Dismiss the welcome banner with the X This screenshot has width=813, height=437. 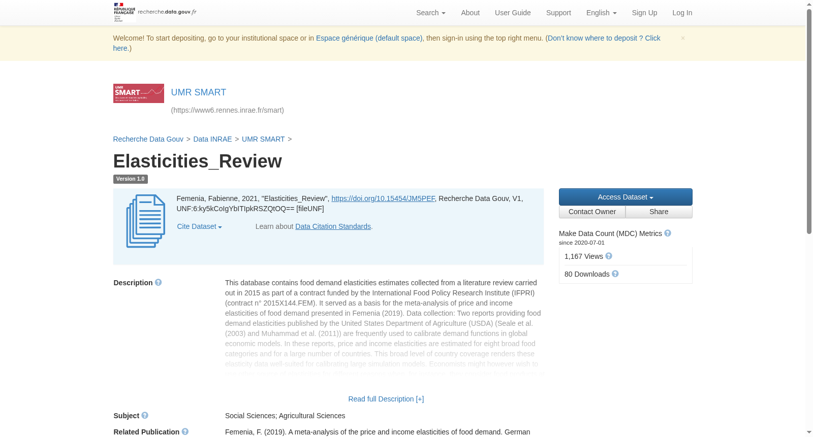click(683, 38)
